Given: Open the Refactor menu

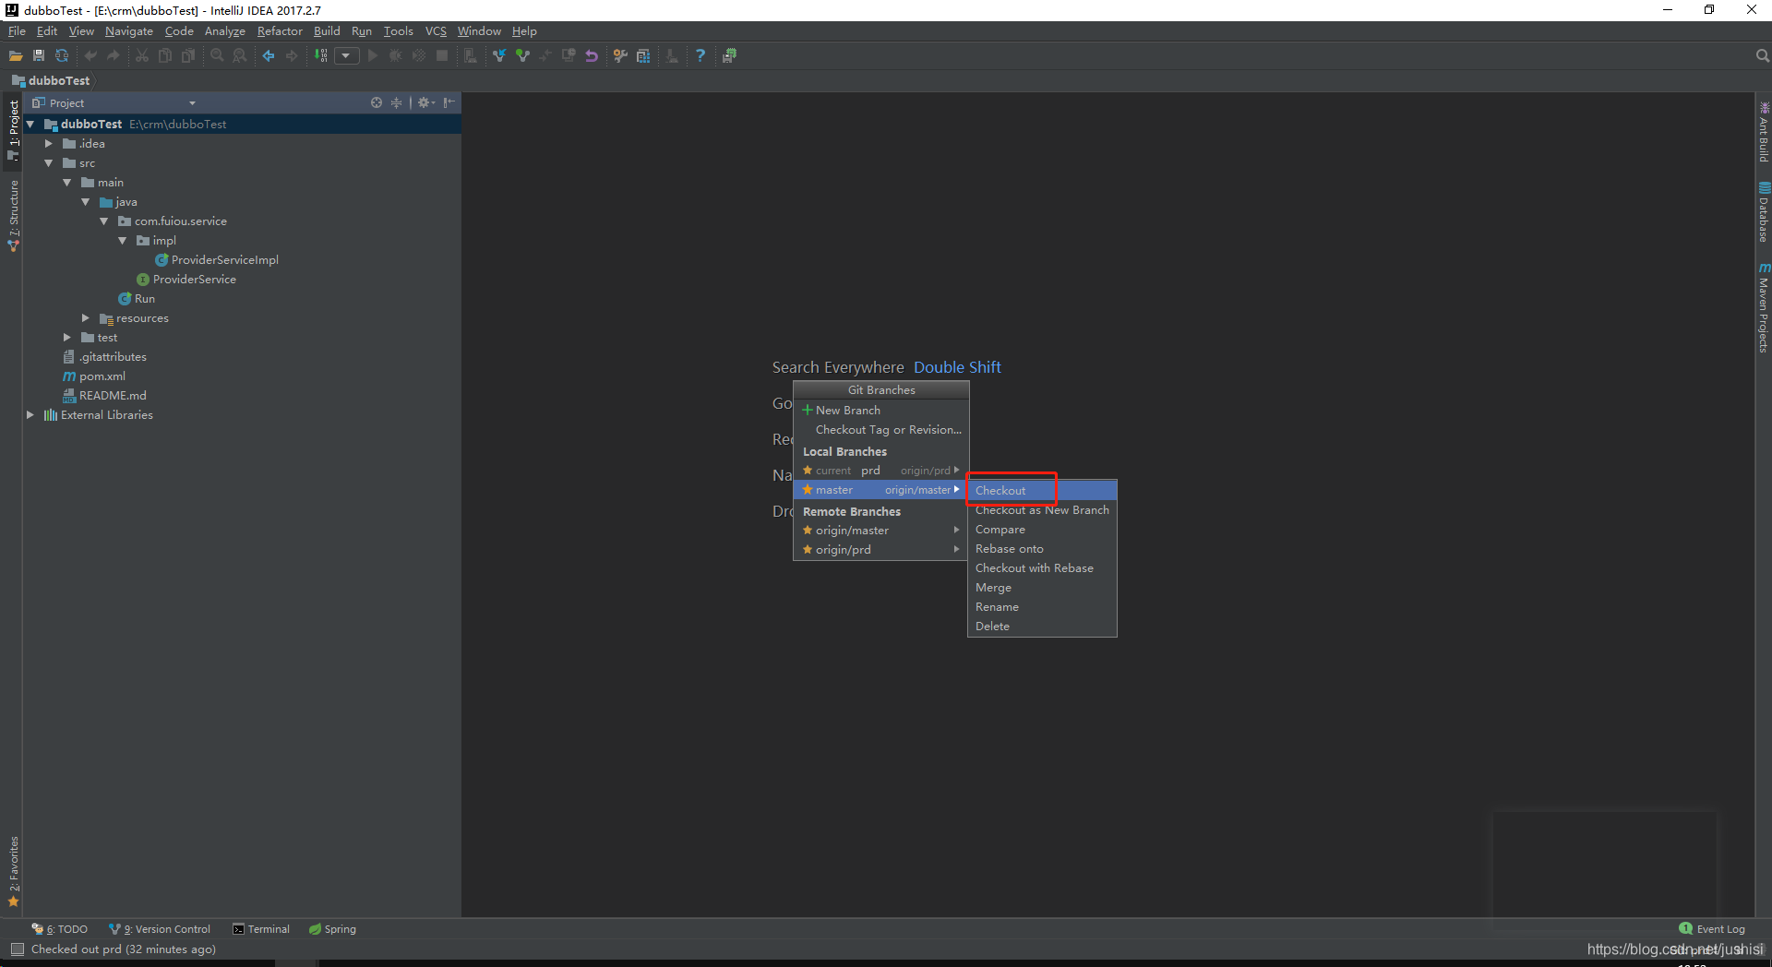Looking at the screenshot, I should pyautogui.click(x=280, y=31).
